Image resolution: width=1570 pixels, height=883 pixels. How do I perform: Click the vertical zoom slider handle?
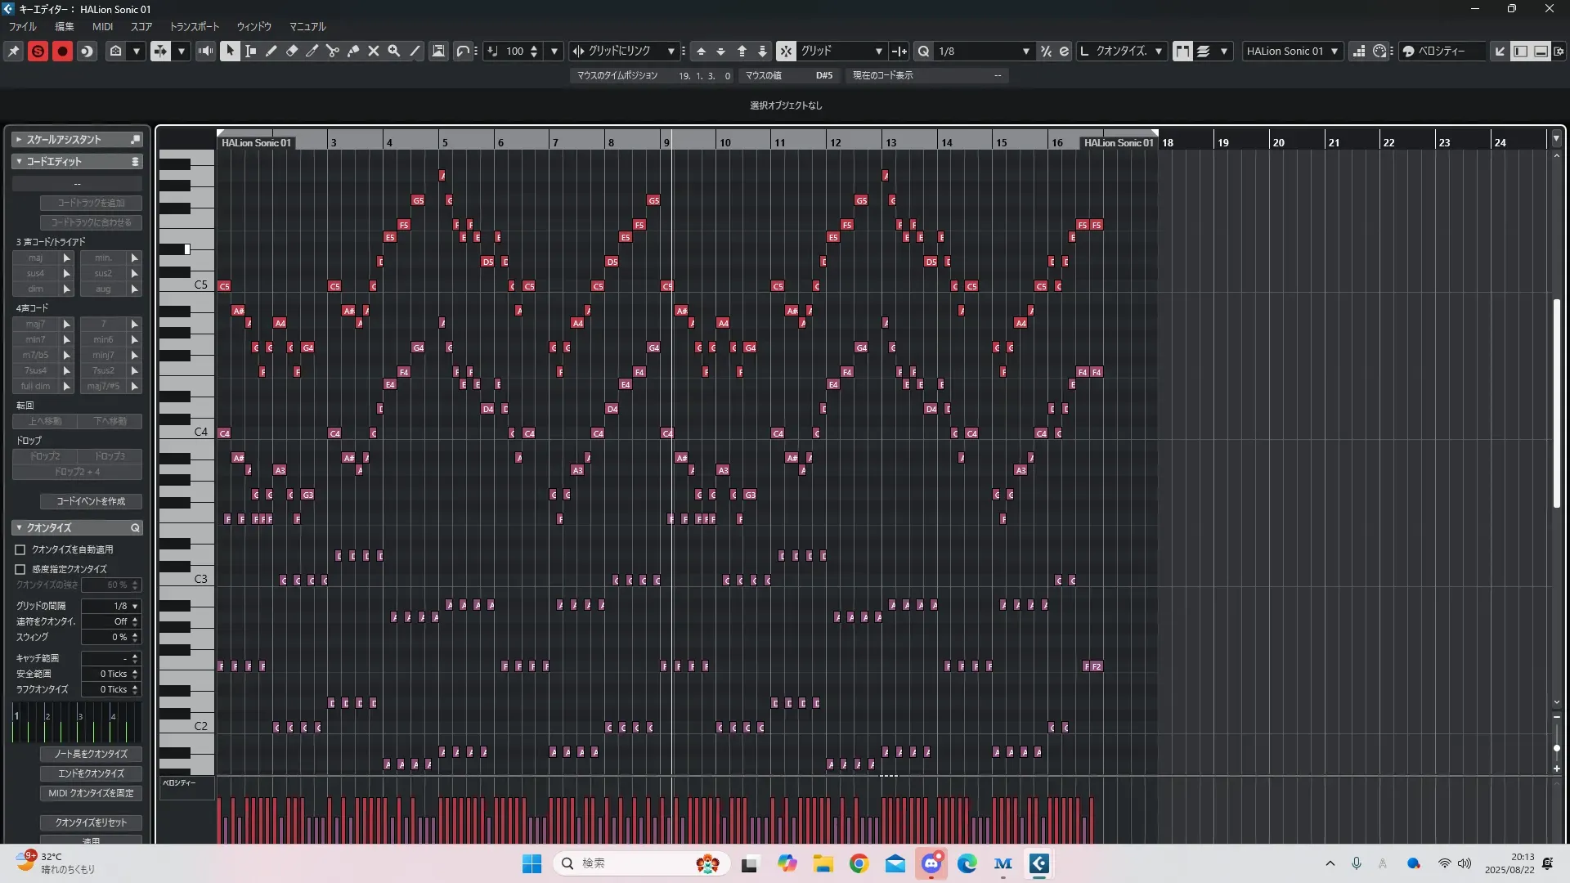[1557, 748]
